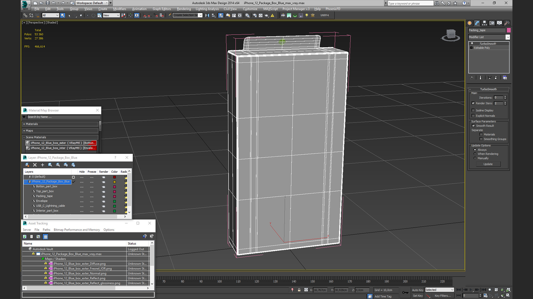Image resolution: width=533 pixels, height=299 pixels.
Task: Click Delete Layer X icon in Layer dialog
Action: click(x=35, y=165)
